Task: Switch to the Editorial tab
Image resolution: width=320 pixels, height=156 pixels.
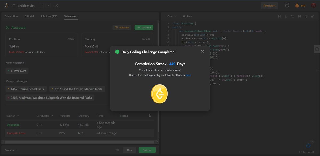Action: tap(29, 16)
